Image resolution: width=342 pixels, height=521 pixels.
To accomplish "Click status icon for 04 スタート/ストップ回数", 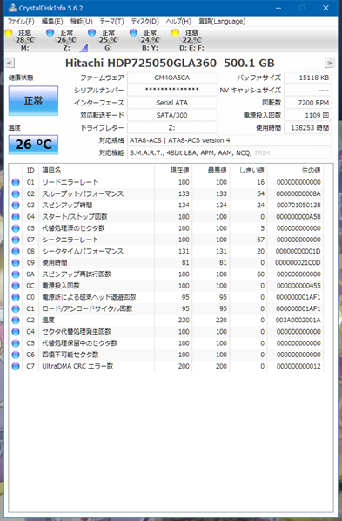I will point(16,217).
